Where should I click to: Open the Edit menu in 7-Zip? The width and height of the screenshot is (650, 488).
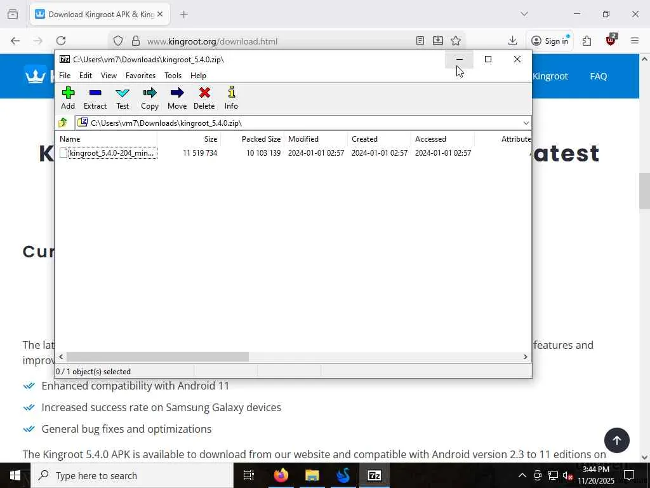(x=86, y=76)
